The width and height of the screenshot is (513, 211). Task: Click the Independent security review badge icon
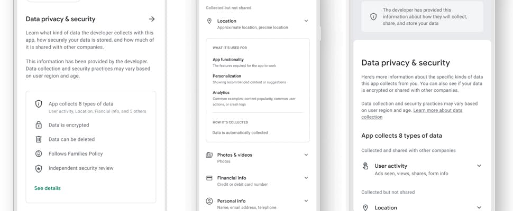(39, 168)
